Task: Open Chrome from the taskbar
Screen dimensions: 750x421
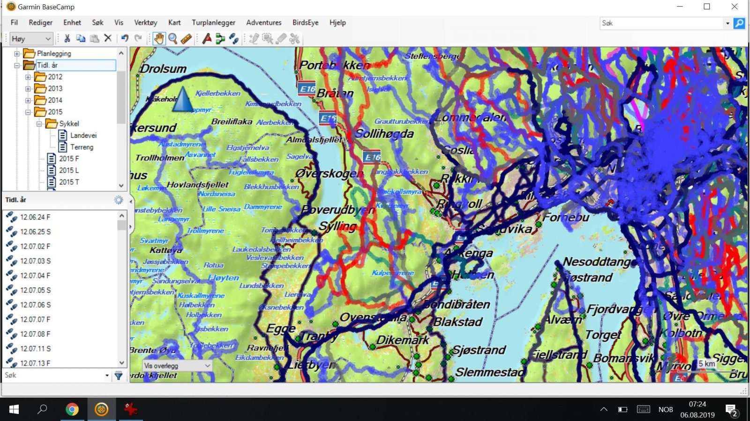Action: 72,410
